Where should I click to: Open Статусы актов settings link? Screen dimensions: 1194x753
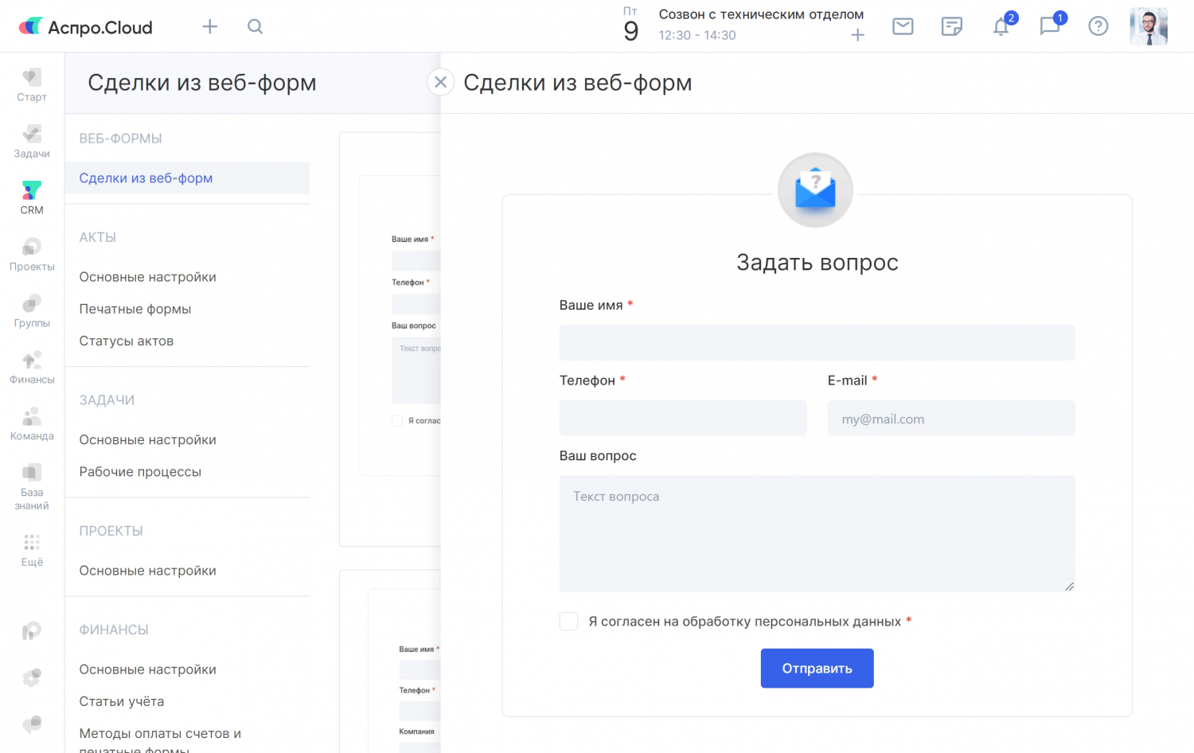(x=127, y=341)
